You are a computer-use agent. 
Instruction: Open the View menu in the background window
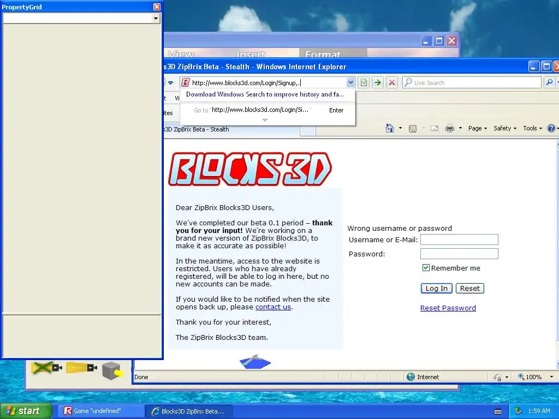coord(181,54)
